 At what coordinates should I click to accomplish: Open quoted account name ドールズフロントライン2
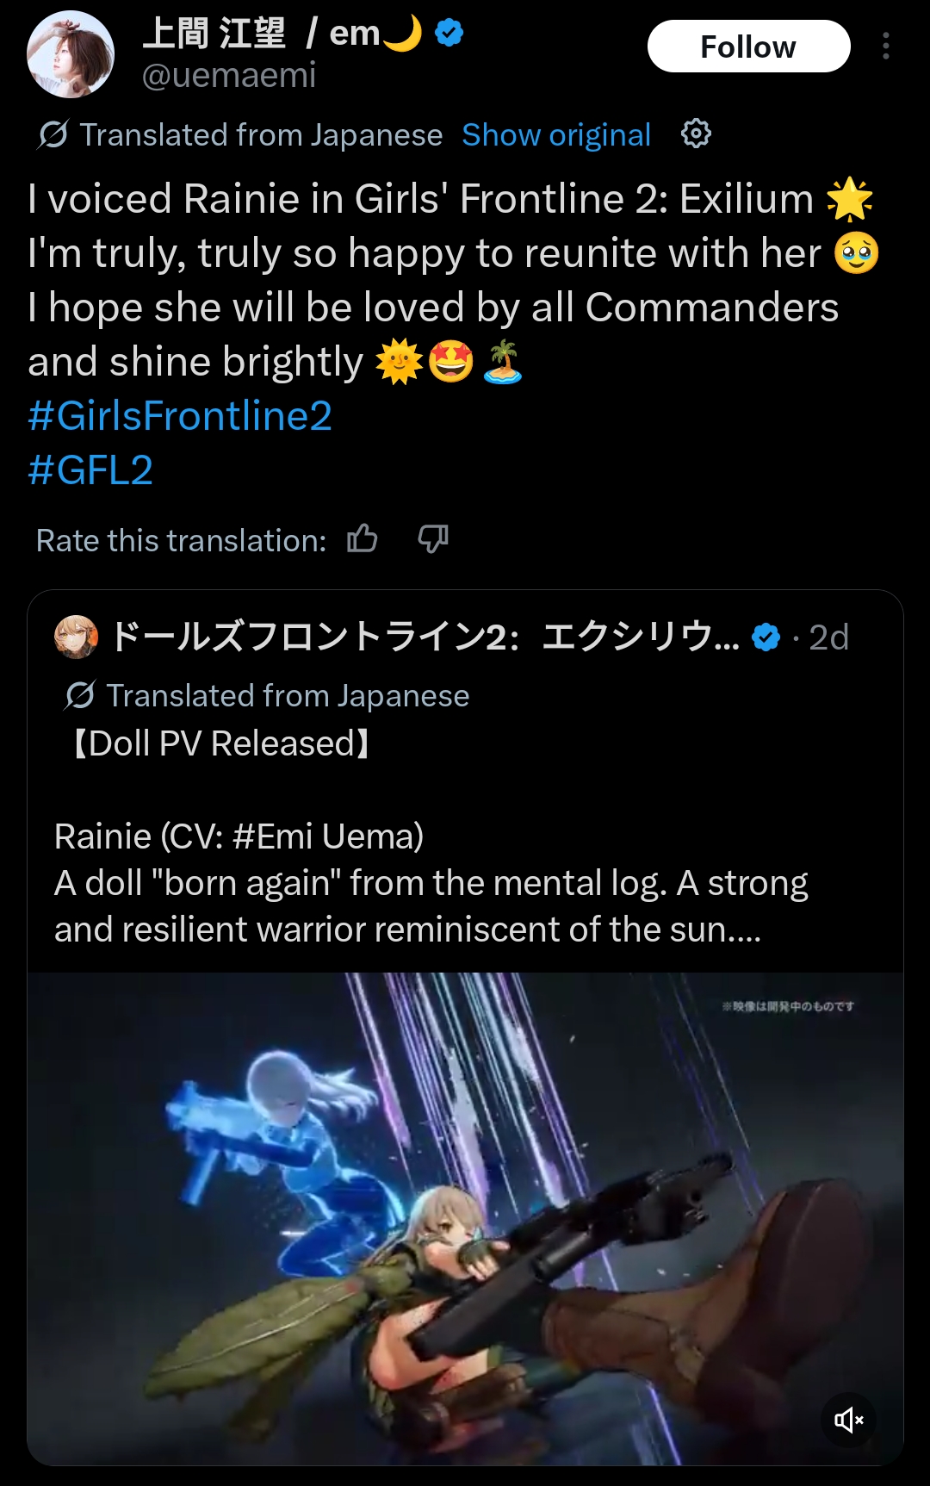pos(425,637)
